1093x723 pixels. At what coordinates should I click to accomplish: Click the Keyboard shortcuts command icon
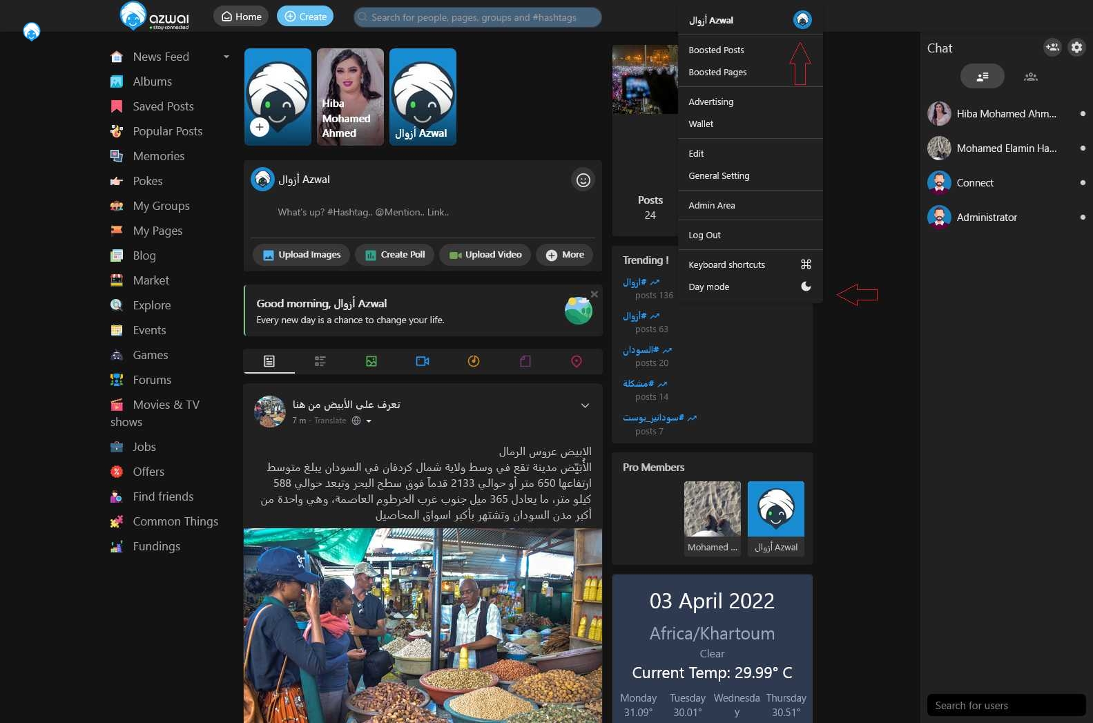pyautogui.click(x=806, y=264)
